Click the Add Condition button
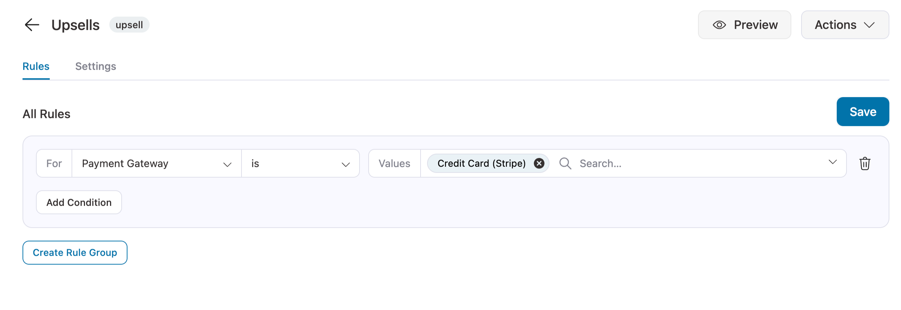901x310 pixels. click(x=79, y=202)
